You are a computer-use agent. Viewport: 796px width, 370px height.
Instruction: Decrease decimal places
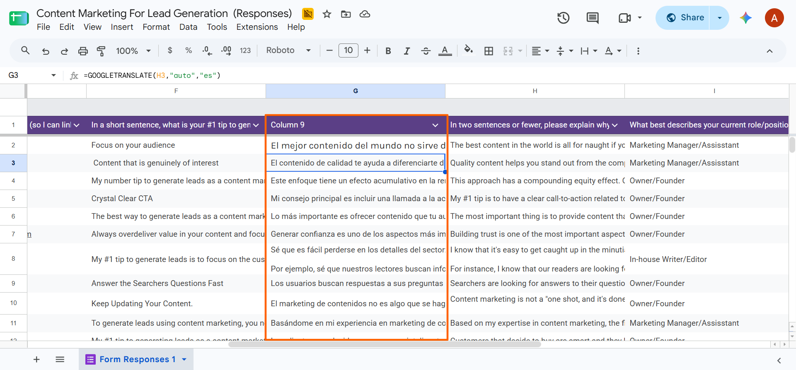point(207,50)
